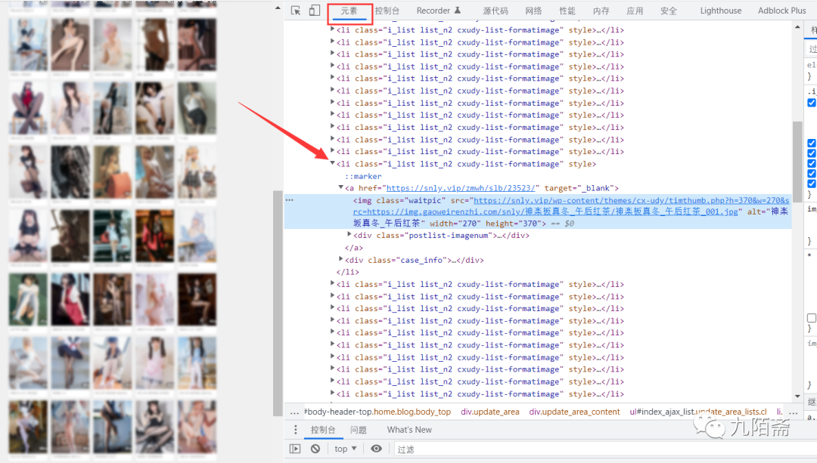Open the 网络 Network tab

click(533, 11)
